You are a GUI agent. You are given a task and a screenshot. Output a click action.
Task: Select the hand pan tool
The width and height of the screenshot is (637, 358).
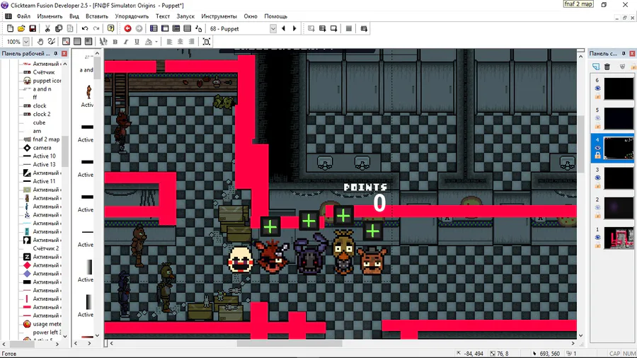pos(40,42)
